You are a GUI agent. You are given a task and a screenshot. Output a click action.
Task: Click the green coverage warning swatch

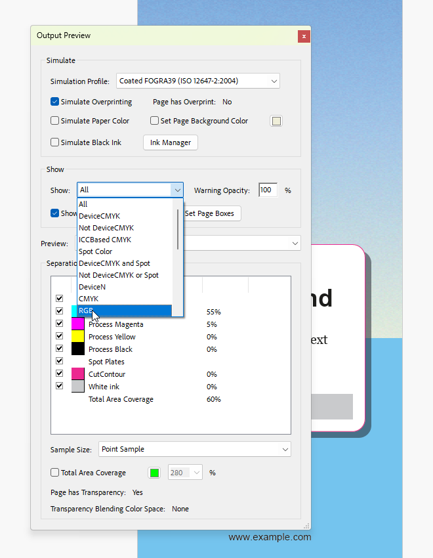[x=154, y=473]
